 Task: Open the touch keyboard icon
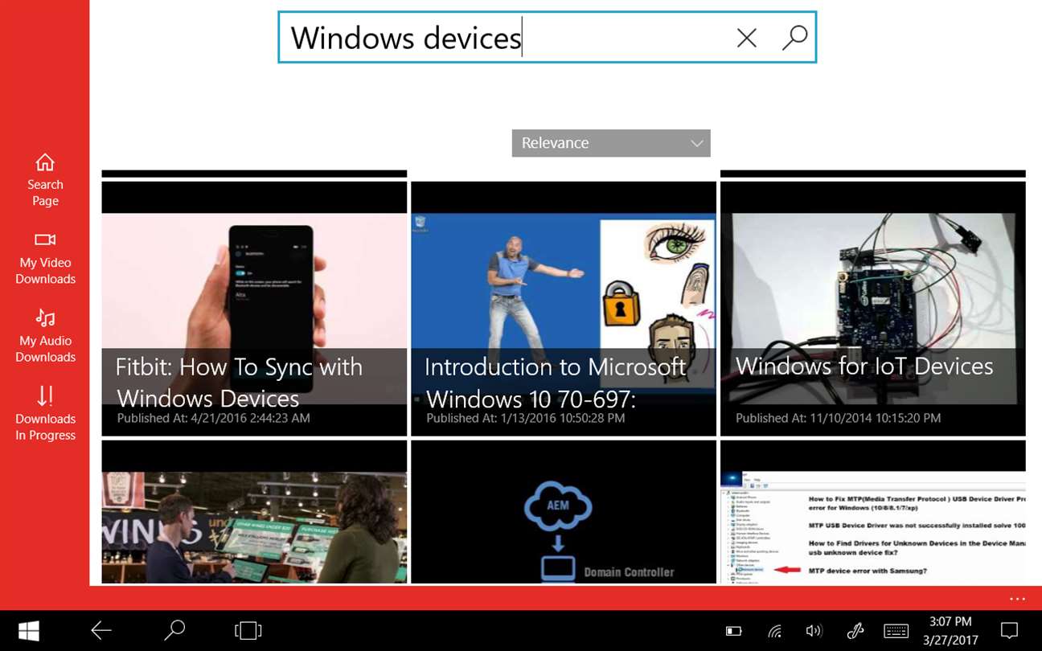pyautogui.click(x=896, y=632)
